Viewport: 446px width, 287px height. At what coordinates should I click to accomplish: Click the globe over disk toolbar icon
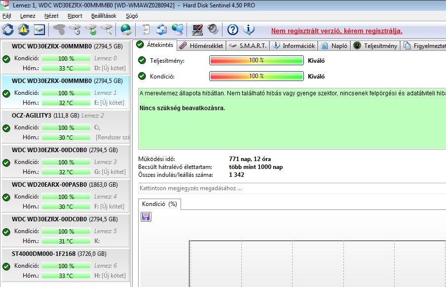[126, 29]
